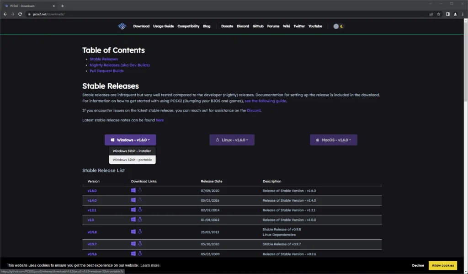Open the cookie Learn more link
468x274 pixels.
pyautogui.click(x=150, y=265)
